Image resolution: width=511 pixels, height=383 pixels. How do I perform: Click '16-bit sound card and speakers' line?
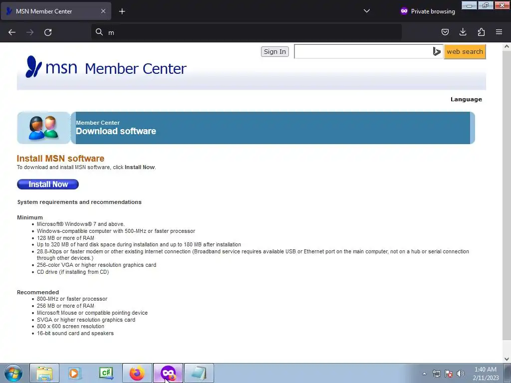pyautogui.click(x=75, y=334)
